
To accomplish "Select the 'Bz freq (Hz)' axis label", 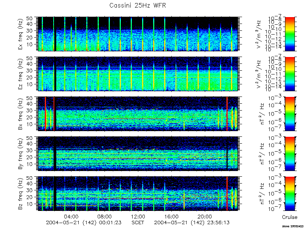I will point(21,194).
